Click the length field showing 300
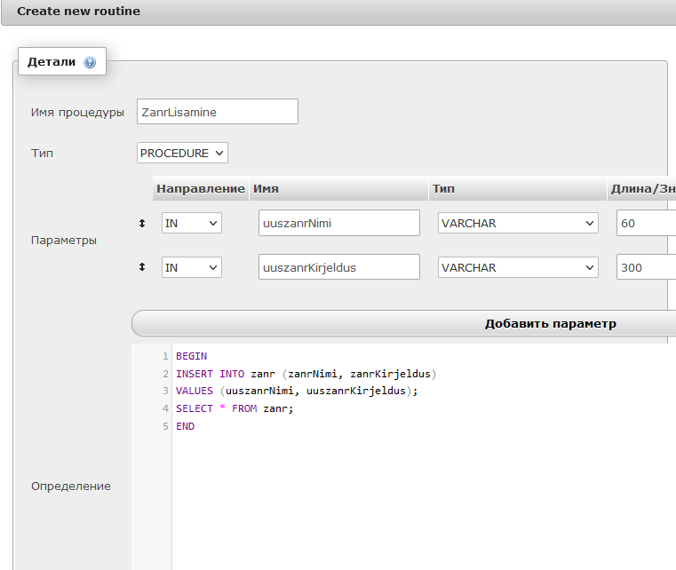This screenshot has height=570, width=676. [645, 267]
